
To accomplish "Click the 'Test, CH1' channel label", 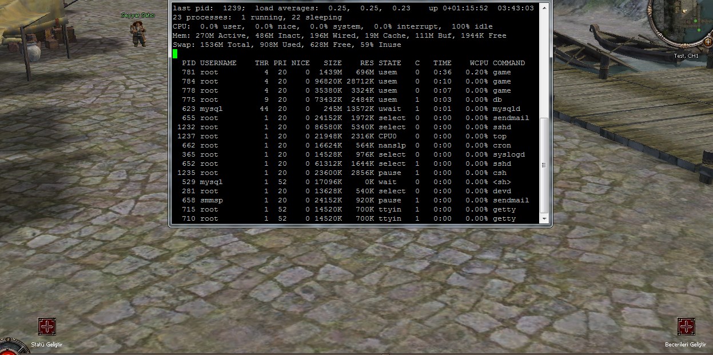I will pos(686,56).
